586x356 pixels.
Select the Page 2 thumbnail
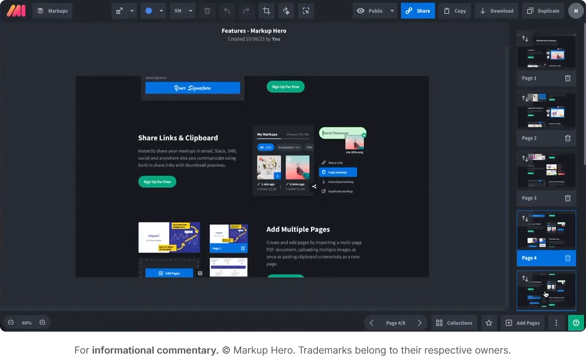point(546,111)
